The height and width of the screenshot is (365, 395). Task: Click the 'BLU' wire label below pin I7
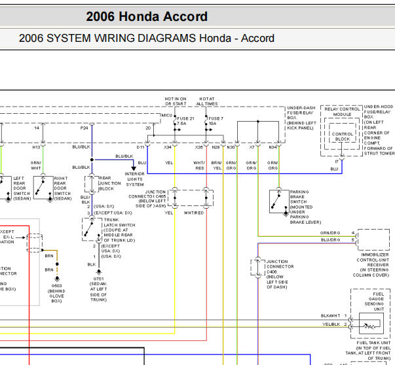coord(334,169)
